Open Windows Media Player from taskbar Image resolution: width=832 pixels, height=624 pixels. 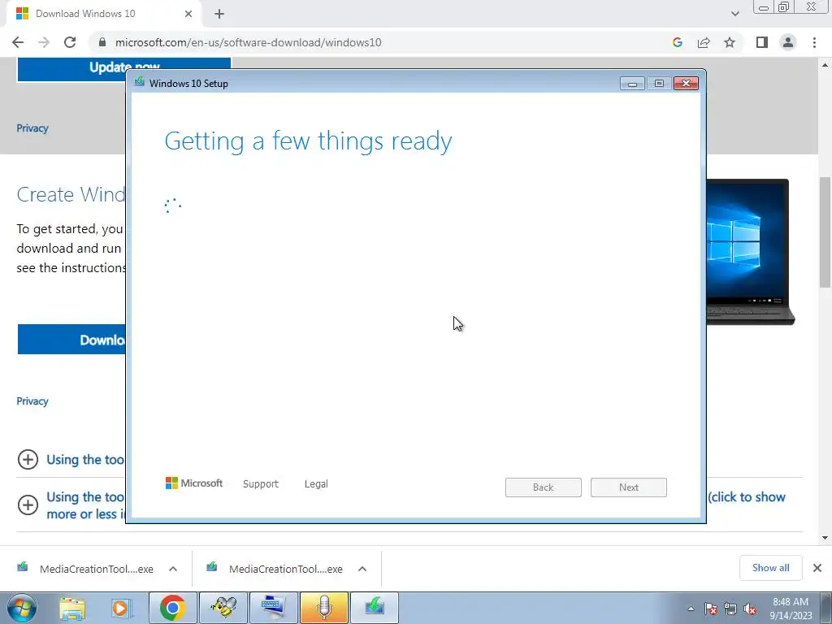point(121,608)
